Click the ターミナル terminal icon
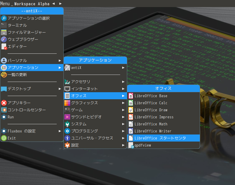235x185 pixels. (x=4, y=25)
